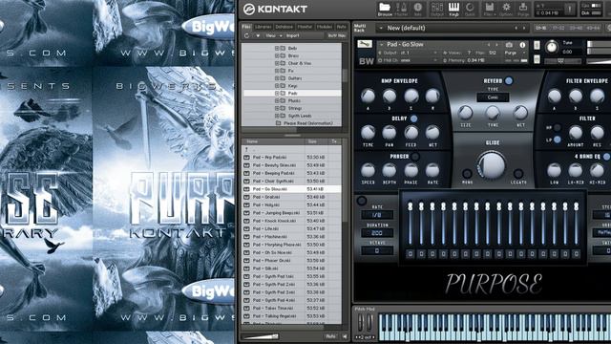Click the instrument info 'i' icon
Viewport: 611px width, 344px height.
point(522,45)
